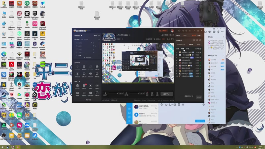The height and width of the screenshot is (149, 265).
Task: Adjust the microphone volume slider
Action: tap(113, 93)
